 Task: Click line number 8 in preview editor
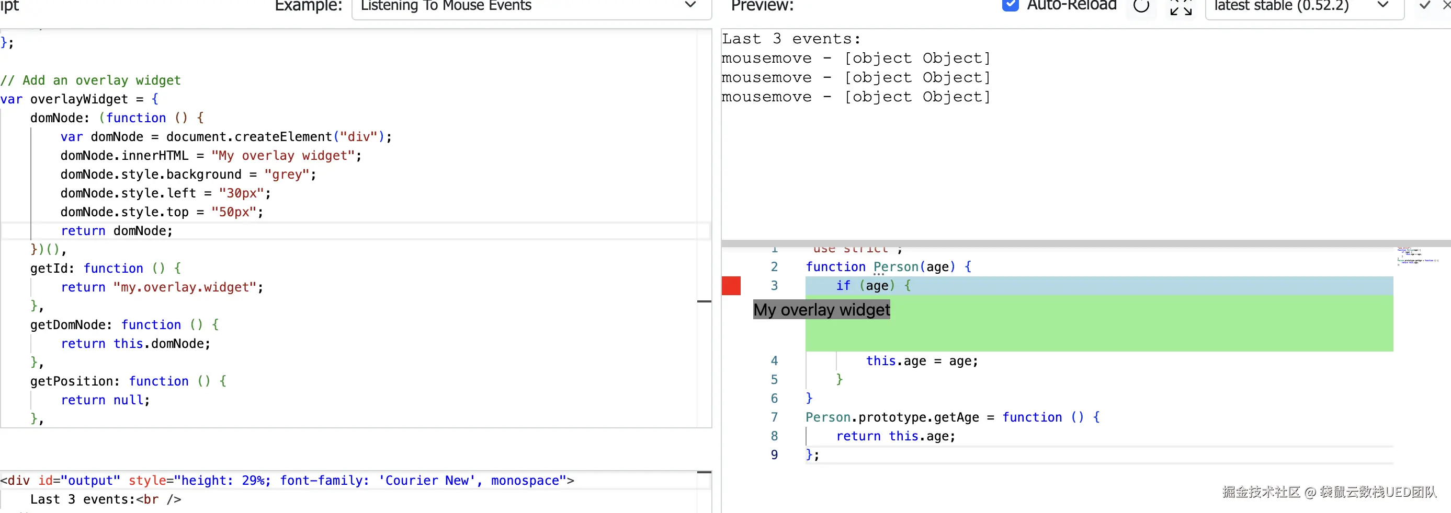[x=774, y=436]
